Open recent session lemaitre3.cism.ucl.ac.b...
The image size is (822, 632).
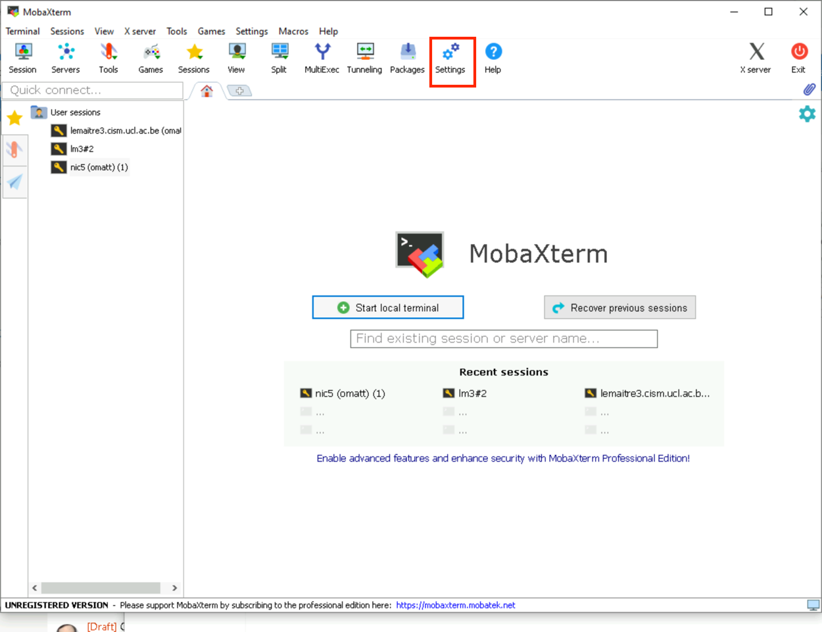pos(648,393)
